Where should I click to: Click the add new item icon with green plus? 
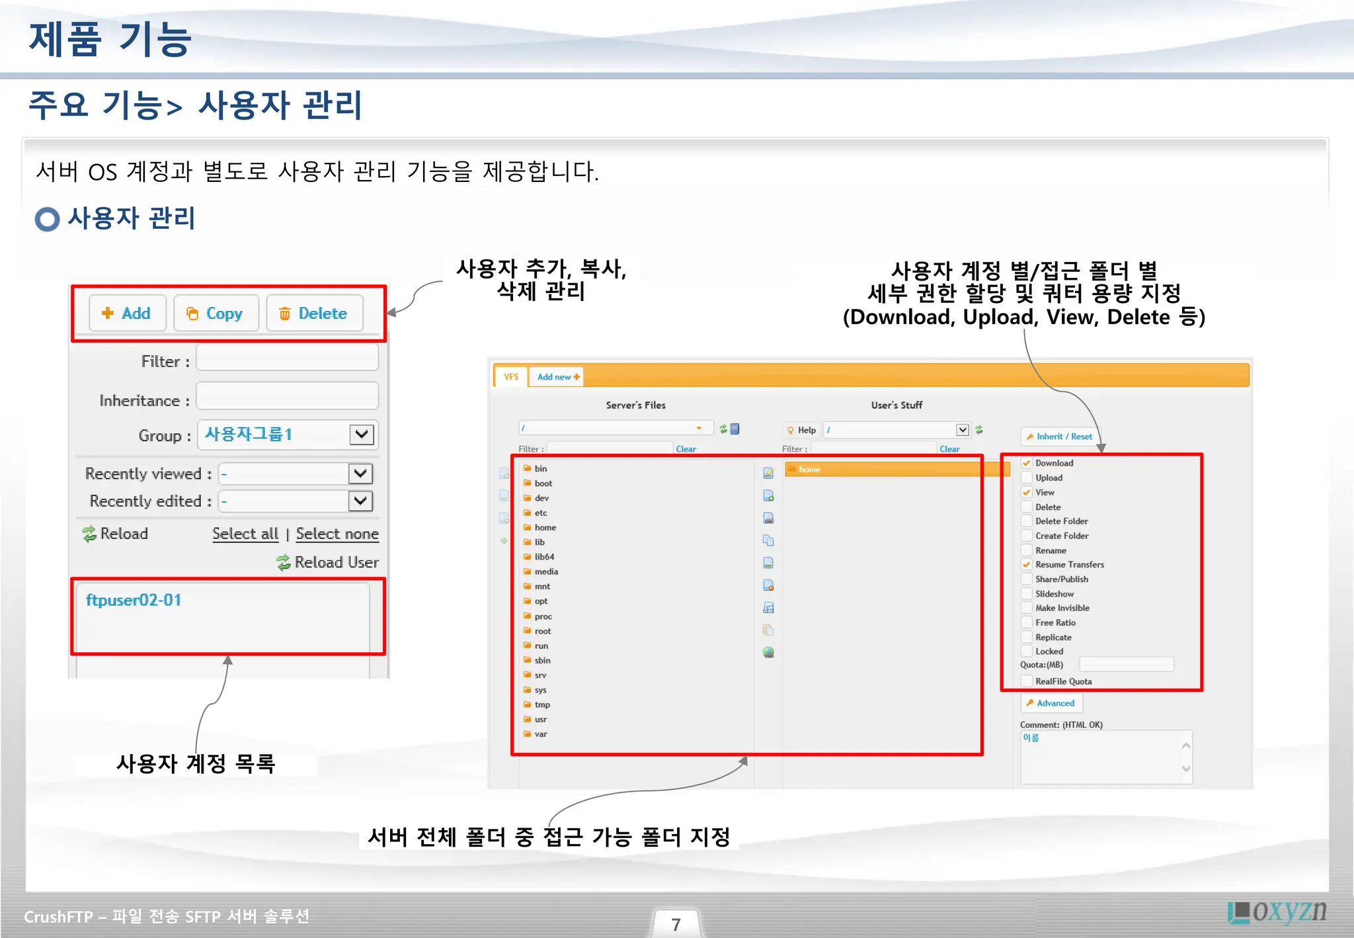pos(768,495)
